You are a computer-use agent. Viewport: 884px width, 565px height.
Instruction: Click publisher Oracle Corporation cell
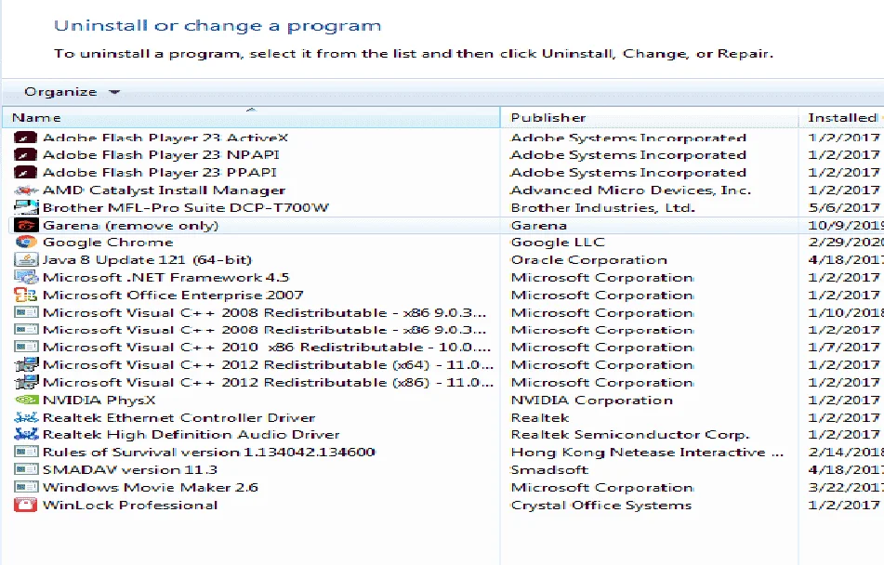pyautogui.click(x=588, y=259)
